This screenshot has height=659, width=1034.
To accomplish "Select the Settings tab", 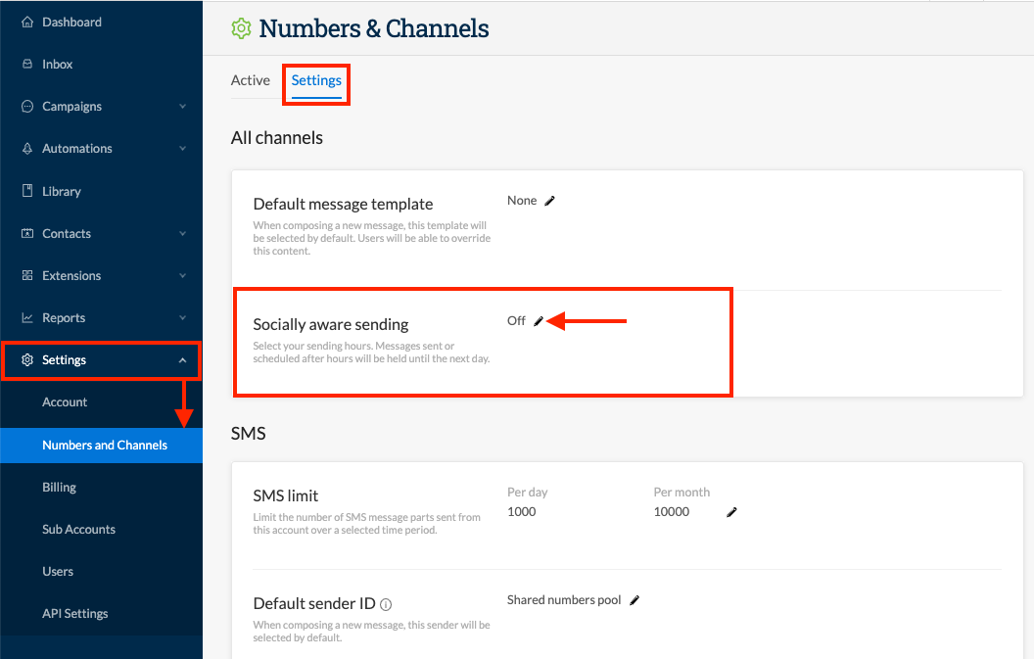I will (x=316, y=80).
